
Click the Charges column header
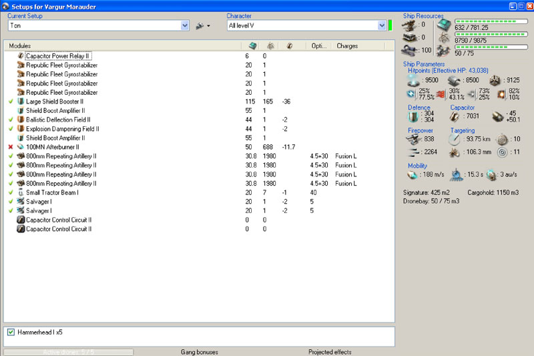[x=347, y=46]
